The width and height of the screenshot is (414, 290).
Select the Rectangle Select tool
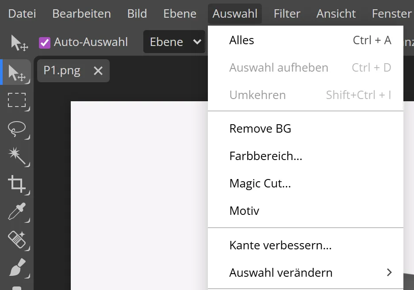(17, 100)
